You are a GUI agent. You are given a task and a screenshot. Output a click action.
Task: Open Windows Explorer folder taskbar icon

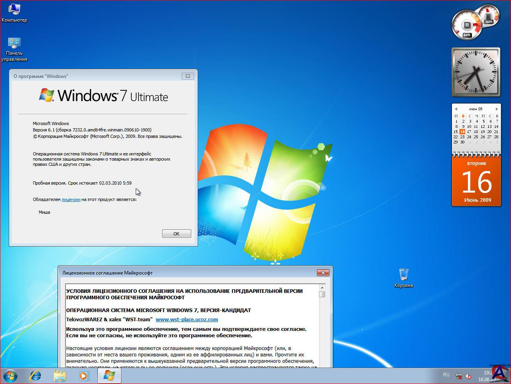(x=60, y=376)
